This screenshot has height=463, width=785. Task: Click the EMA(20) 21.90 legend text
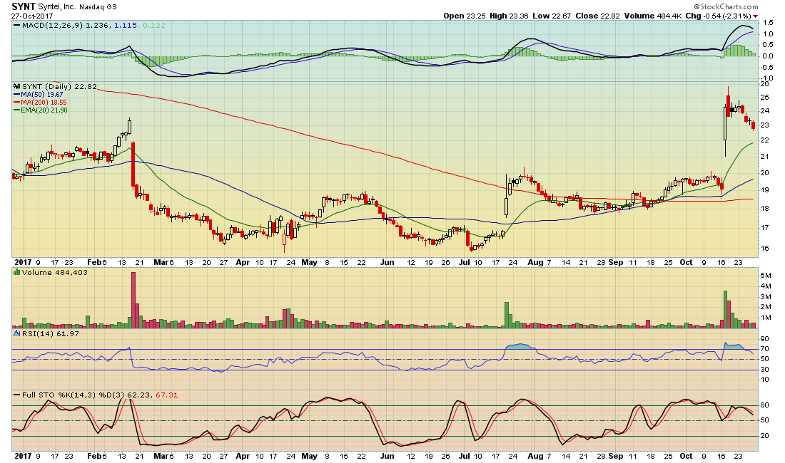click(x=44, y=110)
